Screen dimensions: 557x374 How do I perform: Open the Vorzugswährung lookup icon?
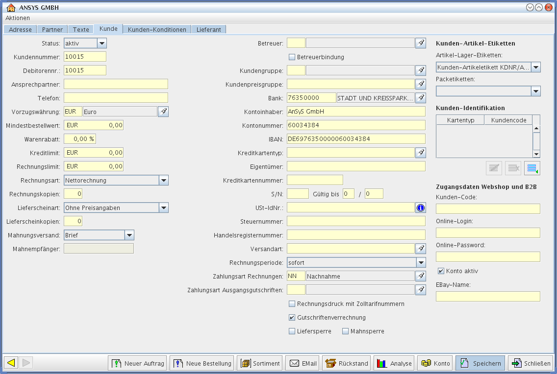164,112
